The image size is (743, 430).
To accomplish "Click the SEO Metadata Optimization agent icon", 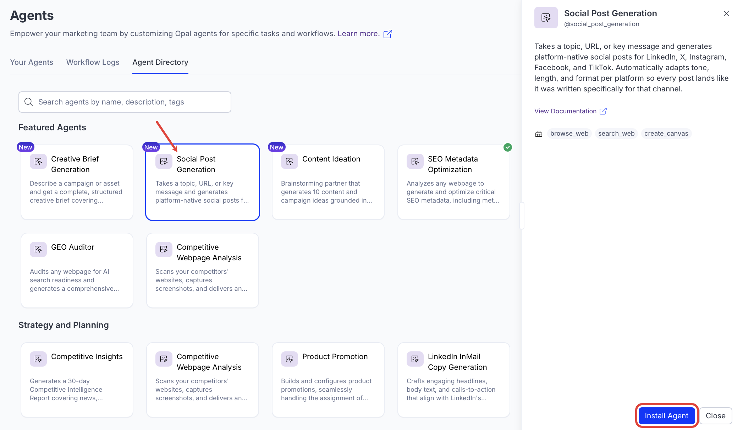I will [415, 162].
